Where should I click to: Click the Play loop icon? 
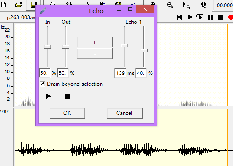pyautogui.click(x=200, y=17)
